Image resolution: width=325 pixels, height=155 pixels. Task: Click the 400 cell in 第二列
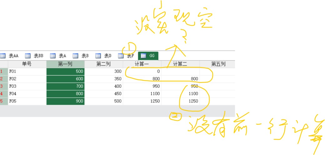click(x=104, y=86)
